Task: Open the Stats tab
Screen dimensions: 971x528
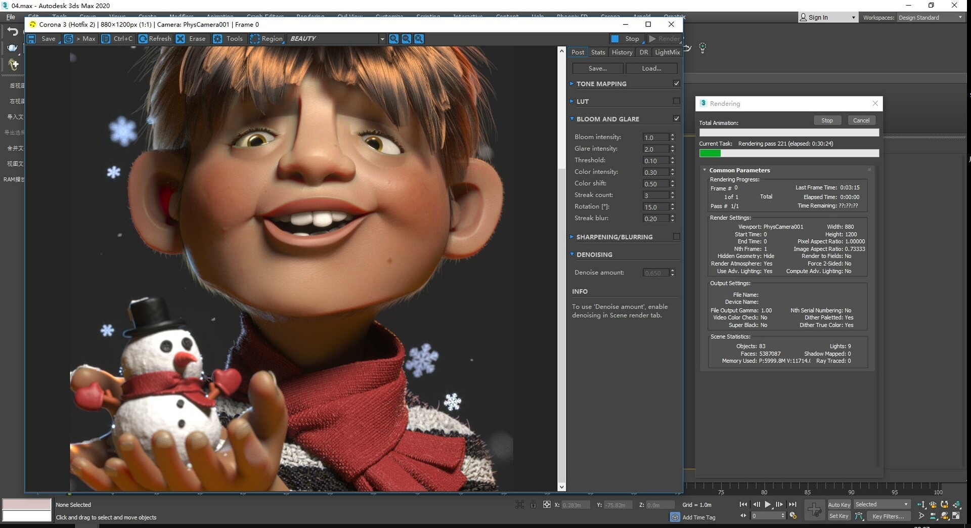Action: (x=598, y=52)
